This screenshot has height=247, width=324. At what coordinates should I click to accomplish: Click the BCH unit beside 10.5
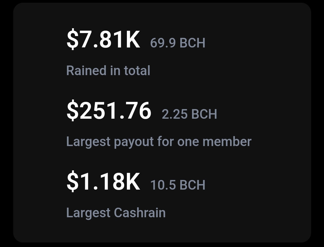click(x=192, y=185)
